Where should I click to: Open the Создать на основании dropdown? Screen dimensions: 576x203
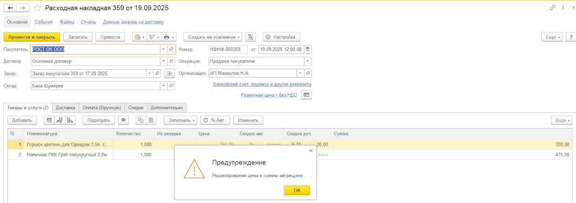pyautogui.click(x=213, y=37)
